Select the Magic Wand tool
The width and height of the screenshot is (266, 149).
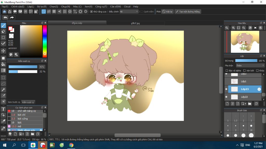coord(3,90)
